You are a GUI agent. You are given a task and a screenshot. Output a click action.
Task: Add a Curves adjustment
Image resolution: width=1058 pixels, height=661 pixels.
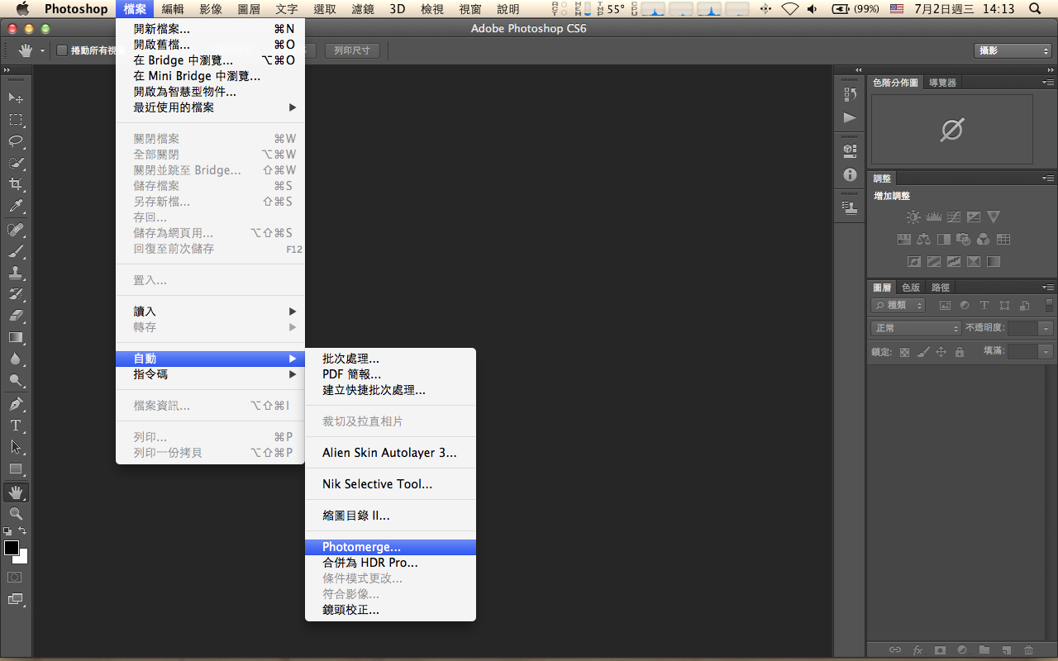[954, 217]
